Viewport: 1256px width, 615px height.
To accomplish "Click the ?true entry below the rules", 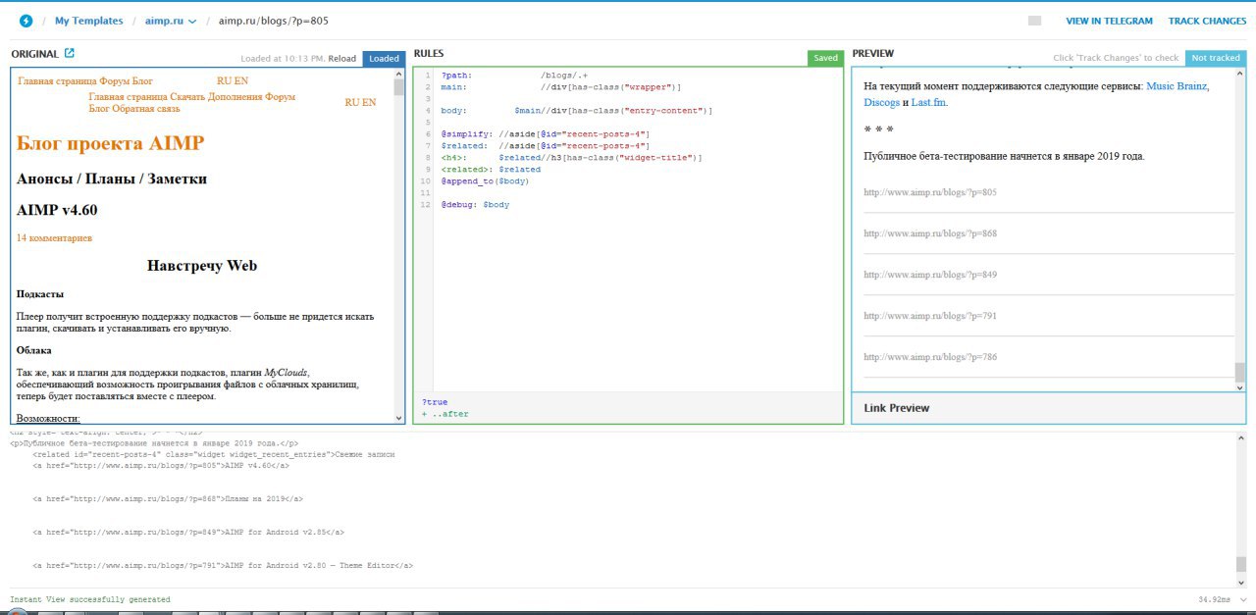I will coord(435,402).
